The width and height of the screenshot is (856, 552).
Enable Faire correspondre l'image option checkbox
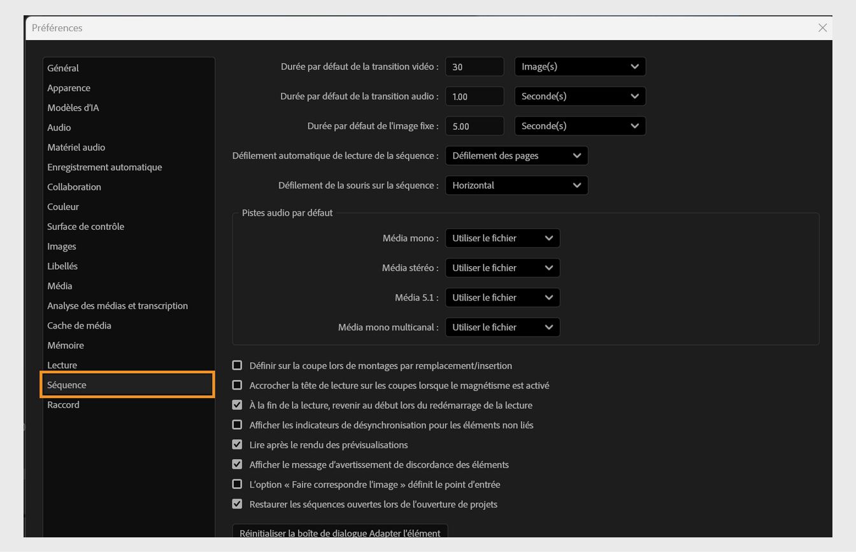(237, 484)
